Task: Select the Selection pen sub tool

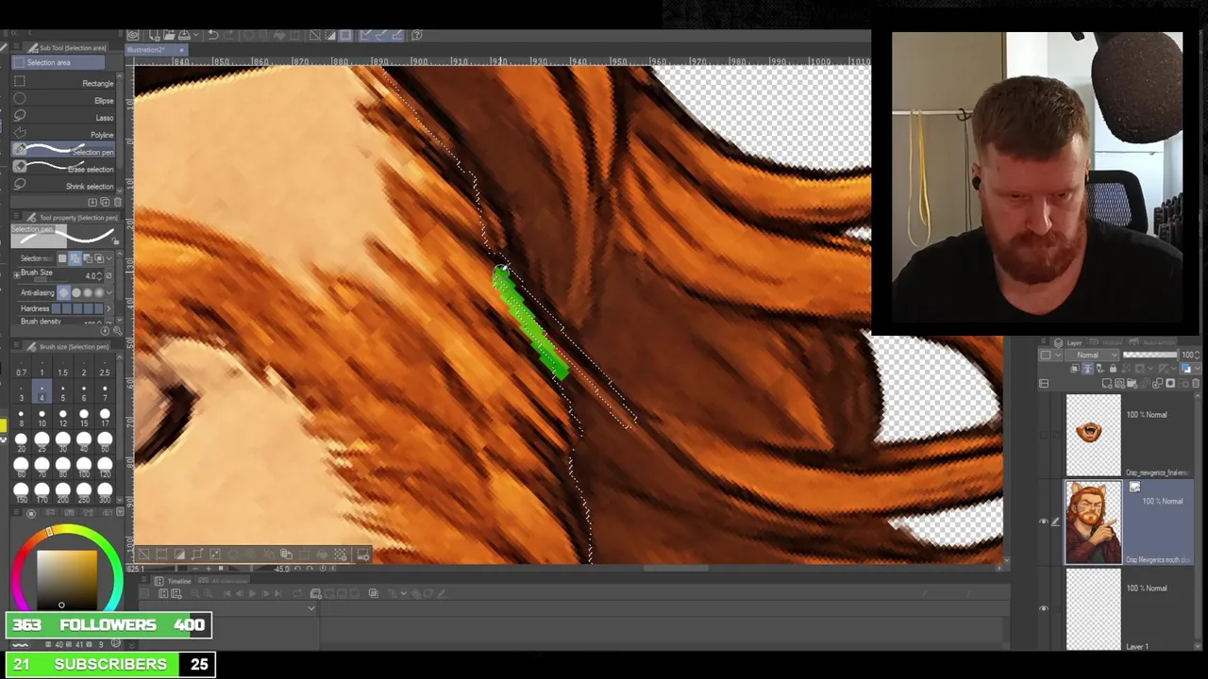Action: coord(64,151)
